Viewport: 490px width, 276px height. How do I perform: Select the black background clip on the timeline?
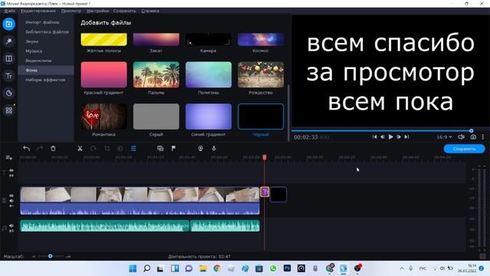tap(278, 194)
